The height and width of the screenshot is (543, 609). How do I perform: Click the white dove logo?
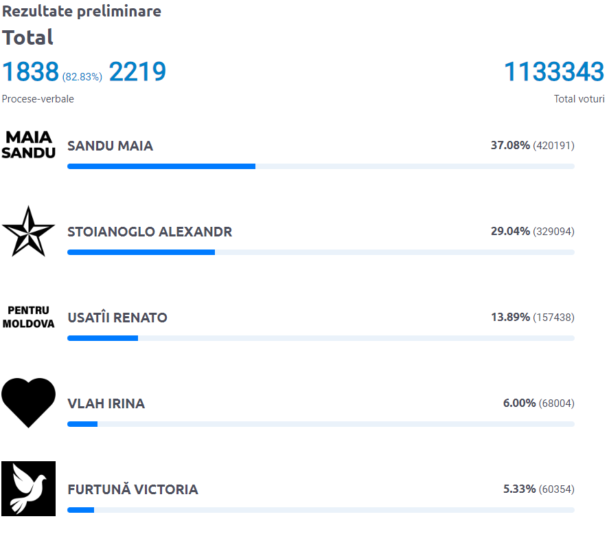coord(28,489)
